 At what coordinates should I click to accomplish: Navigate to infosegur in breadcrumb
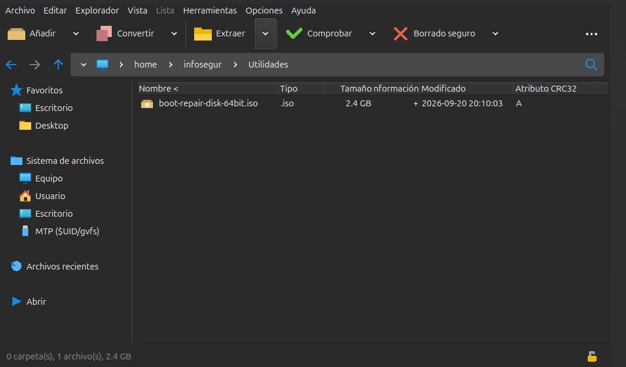pos(202,65)
